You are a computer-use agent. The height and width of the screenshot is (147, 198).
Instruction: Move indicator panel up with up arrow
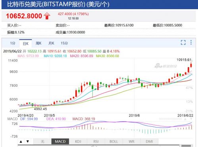click(21, 141)
